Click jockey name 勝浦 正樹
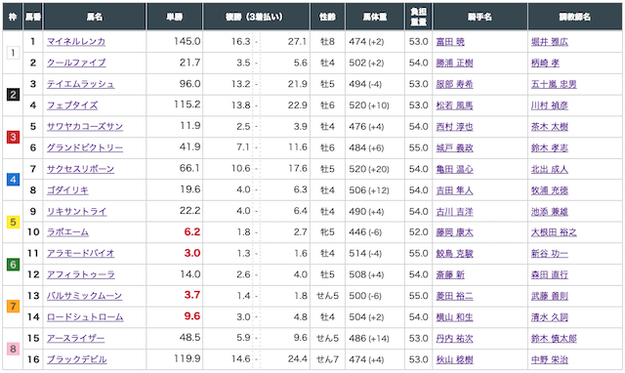625x373 pixels. coord(454,62)
